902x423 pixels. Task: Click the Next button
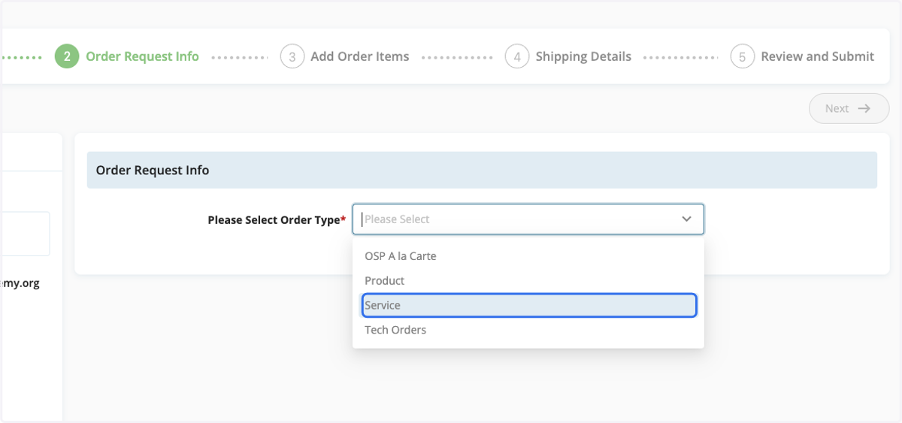pos(849,108)
